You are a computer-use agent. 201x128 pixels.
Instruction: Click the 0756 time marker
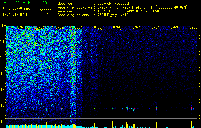(117, 28)
